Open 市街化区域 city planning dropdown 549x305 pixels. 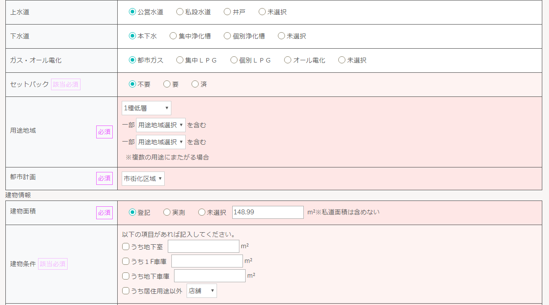point(143,179)
